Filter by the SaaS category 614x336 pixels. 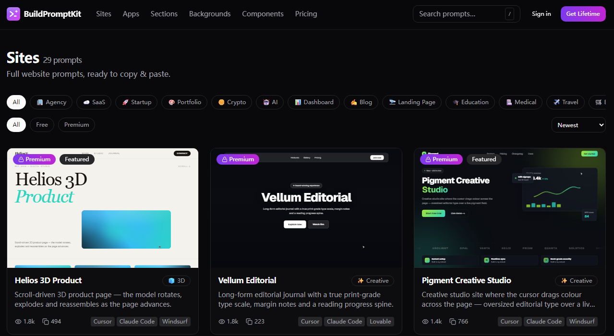point(94,102)
